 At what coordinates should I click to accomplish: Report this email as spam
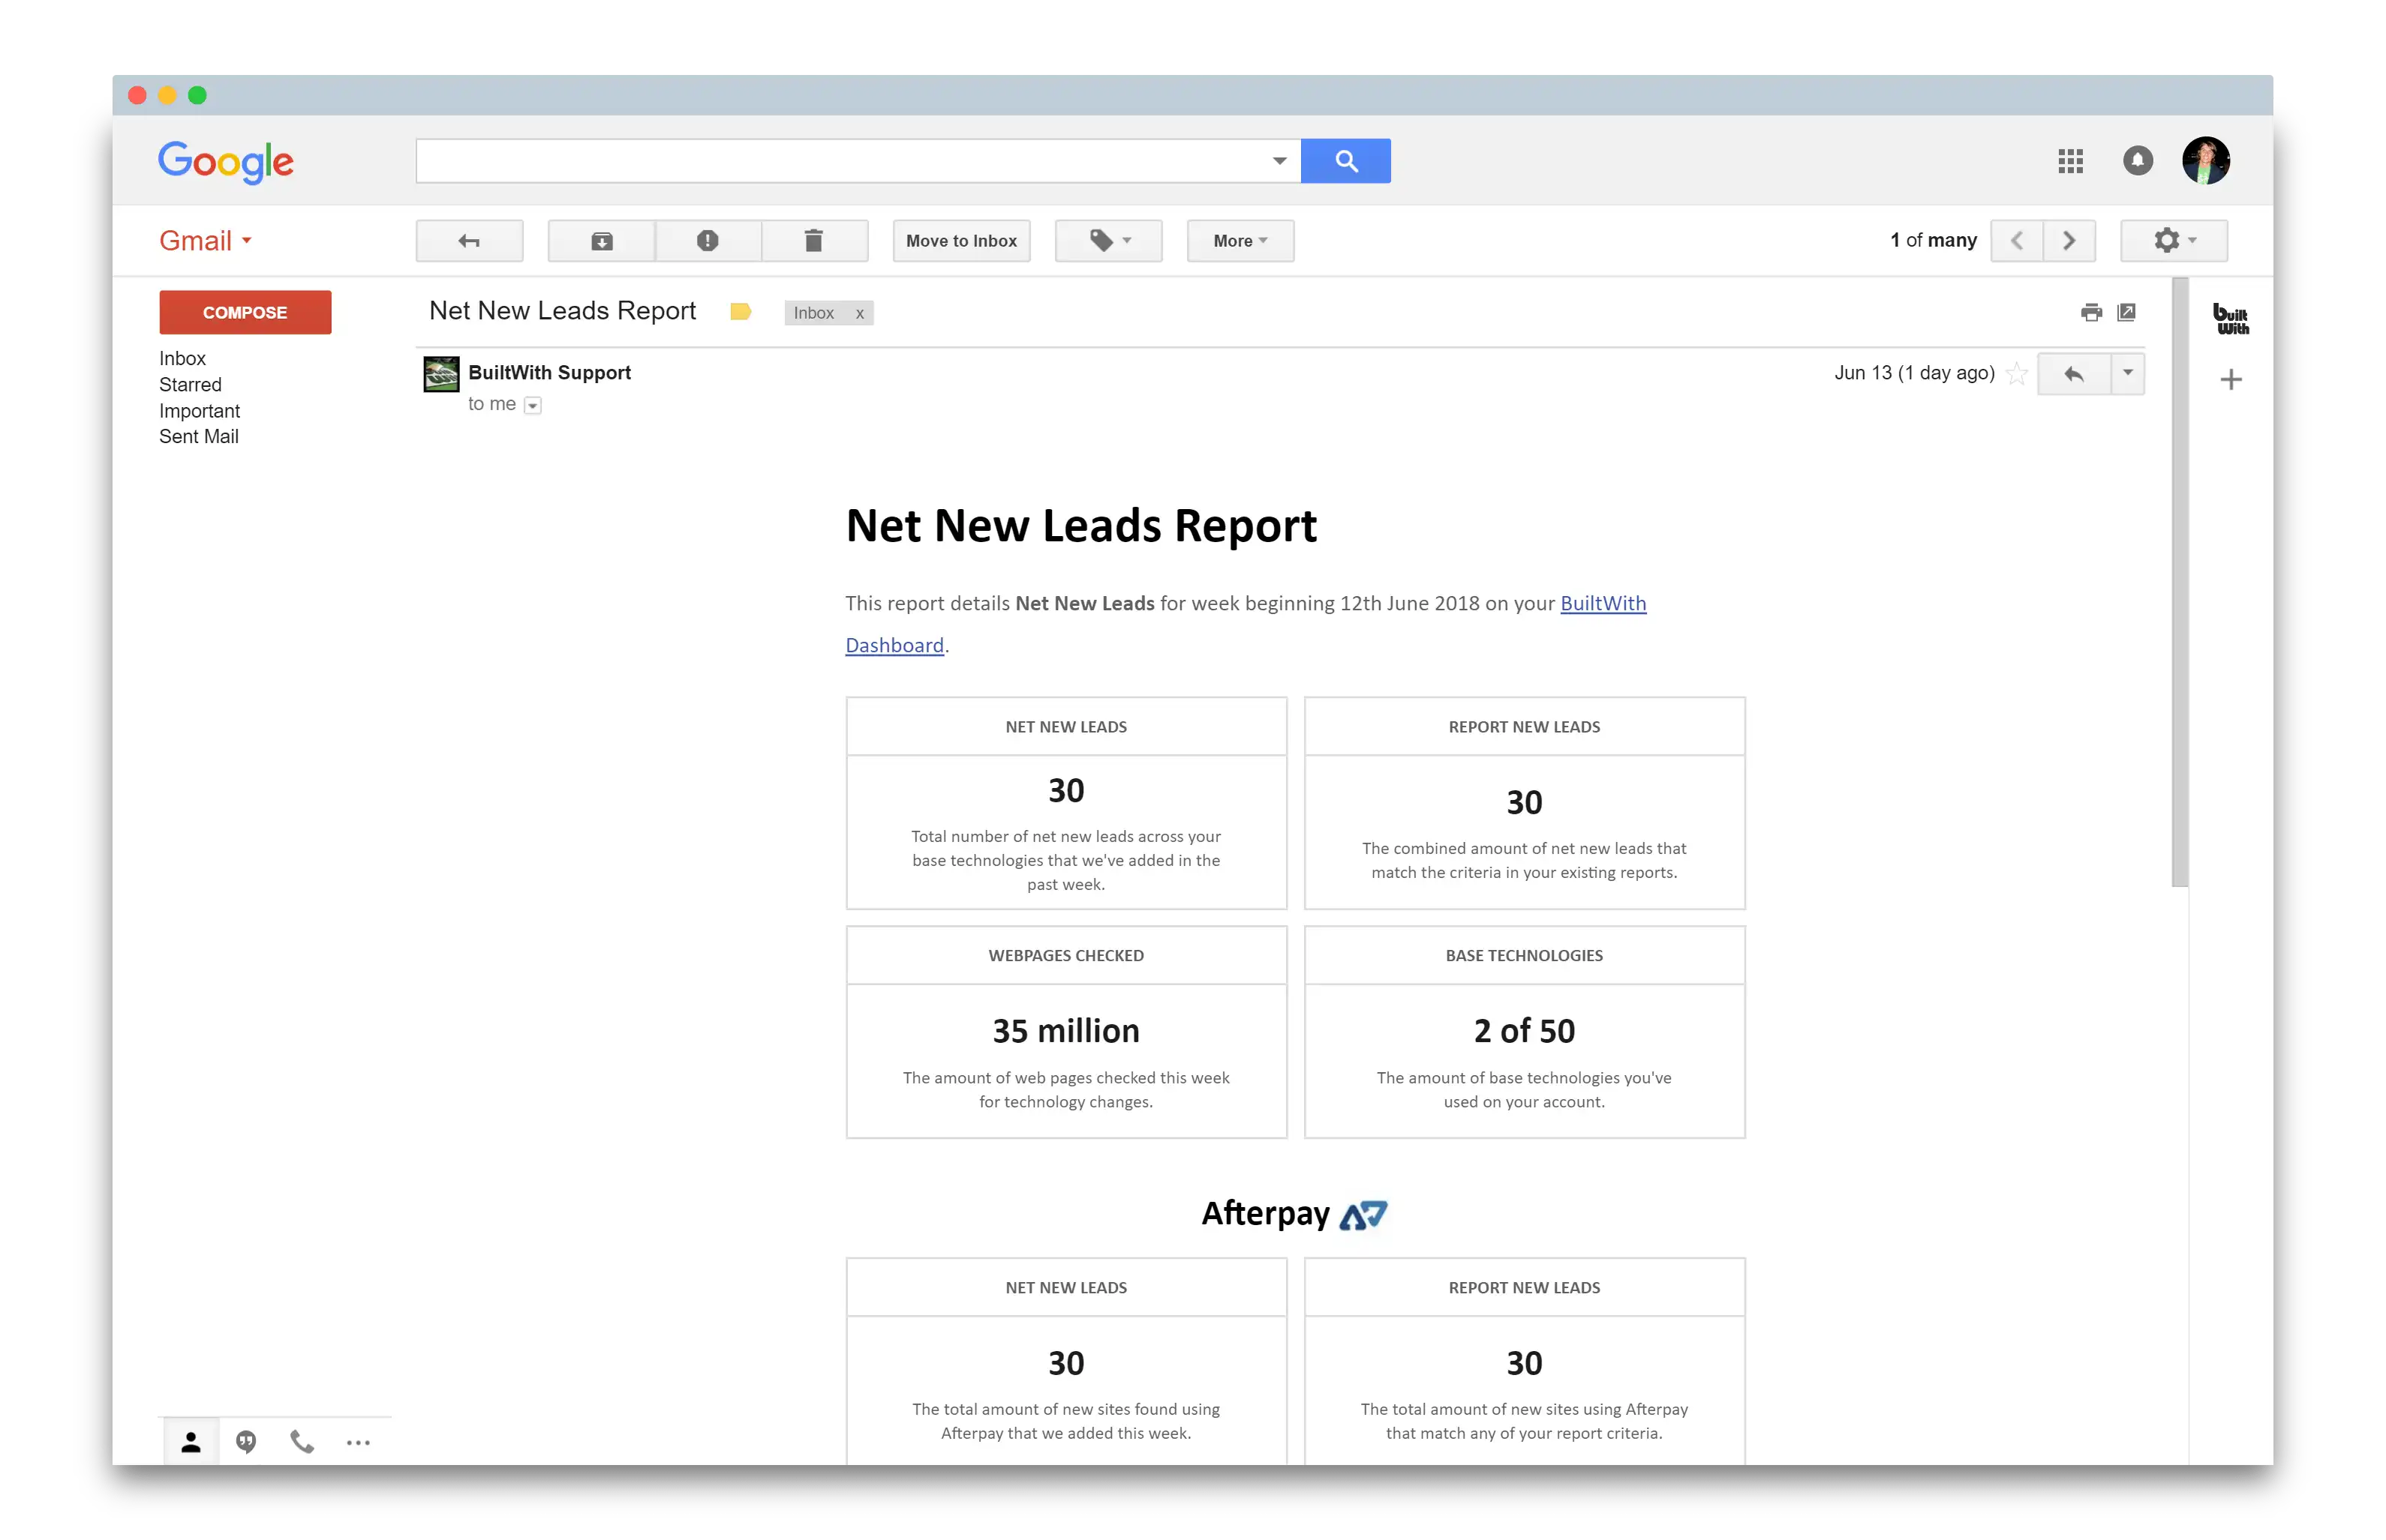(708, 241)
